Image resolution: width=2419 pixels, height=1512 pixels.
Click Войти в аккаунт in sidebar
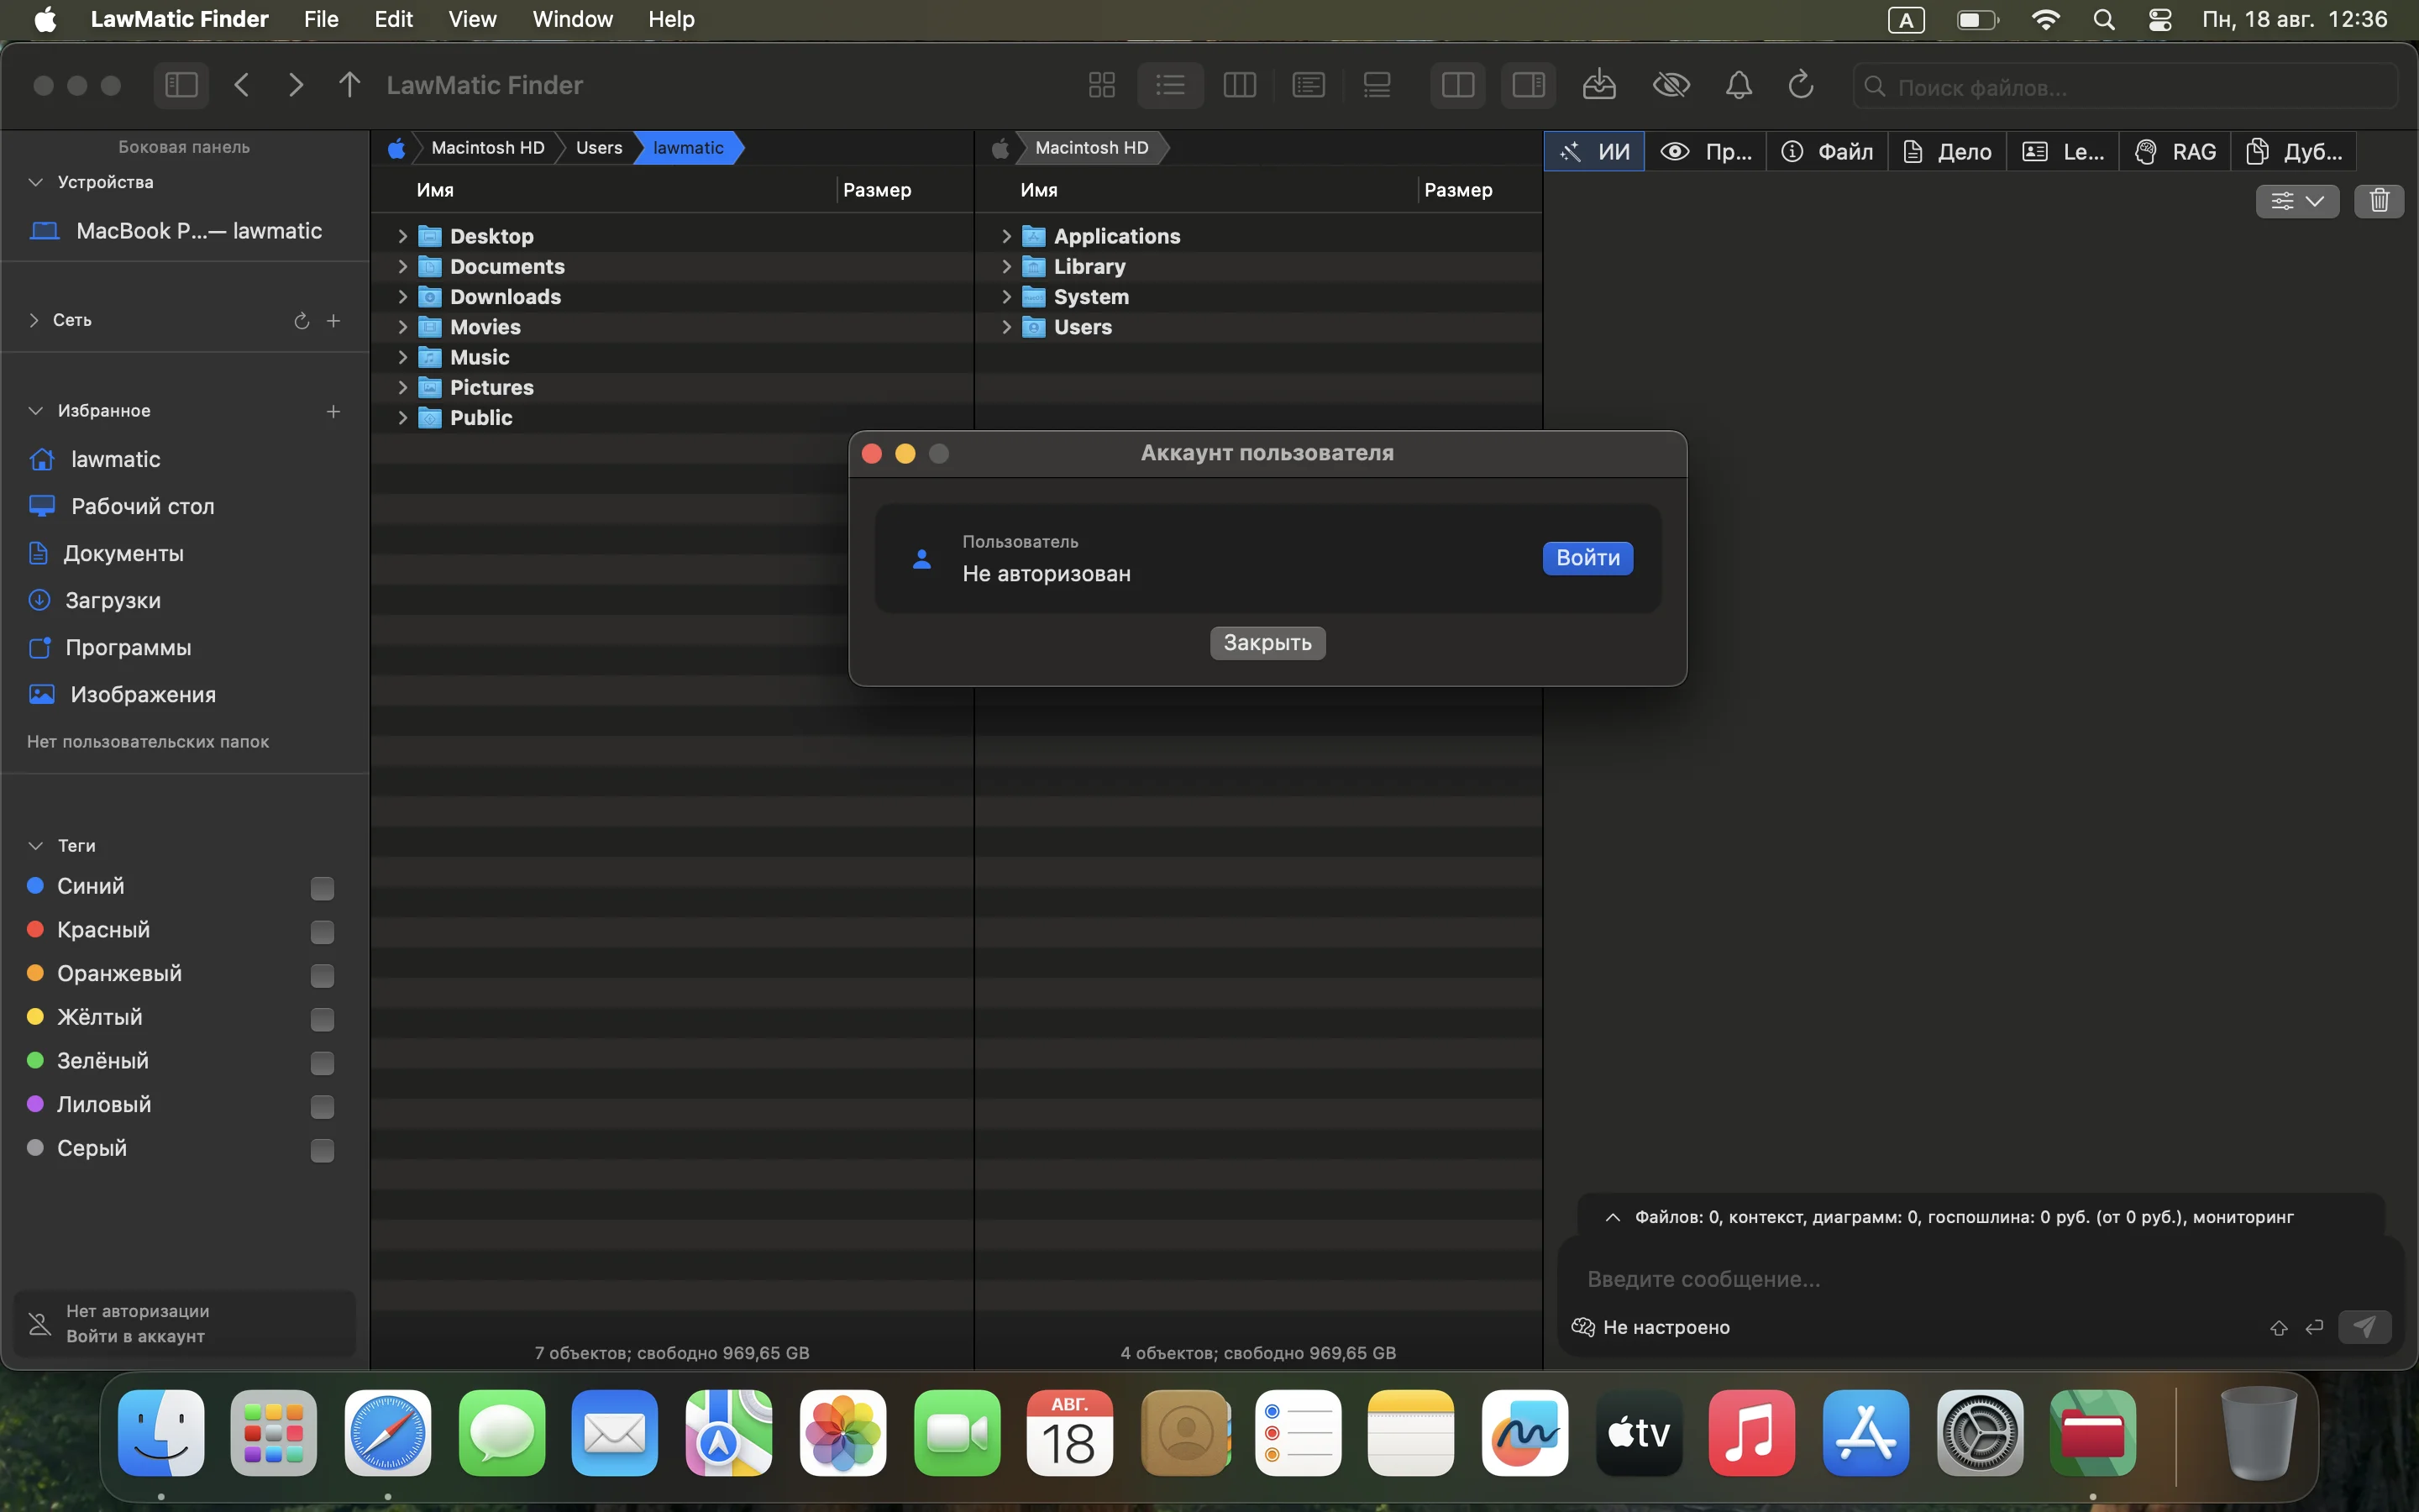point(135,1337)
